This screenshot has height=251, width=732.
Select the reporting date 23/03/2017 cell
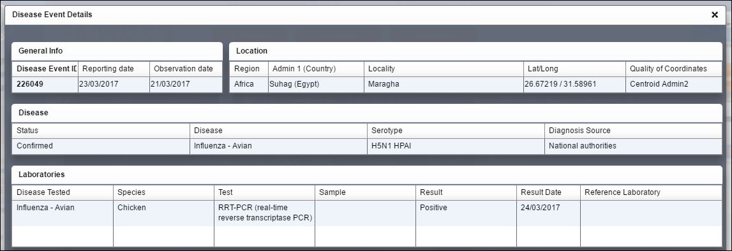(114, 84)
